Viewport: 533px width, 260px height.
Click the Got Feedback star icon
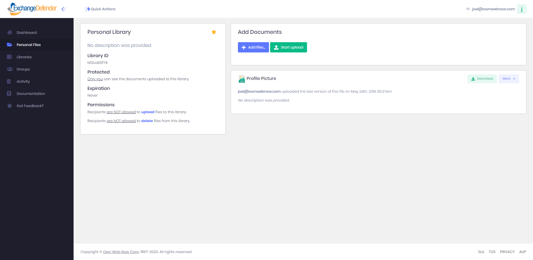coord(9,106)
